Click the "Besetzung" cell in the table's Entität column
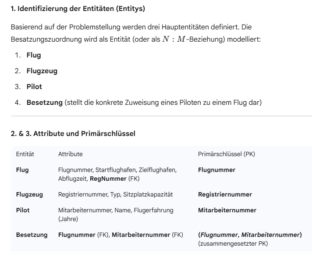 32,235
